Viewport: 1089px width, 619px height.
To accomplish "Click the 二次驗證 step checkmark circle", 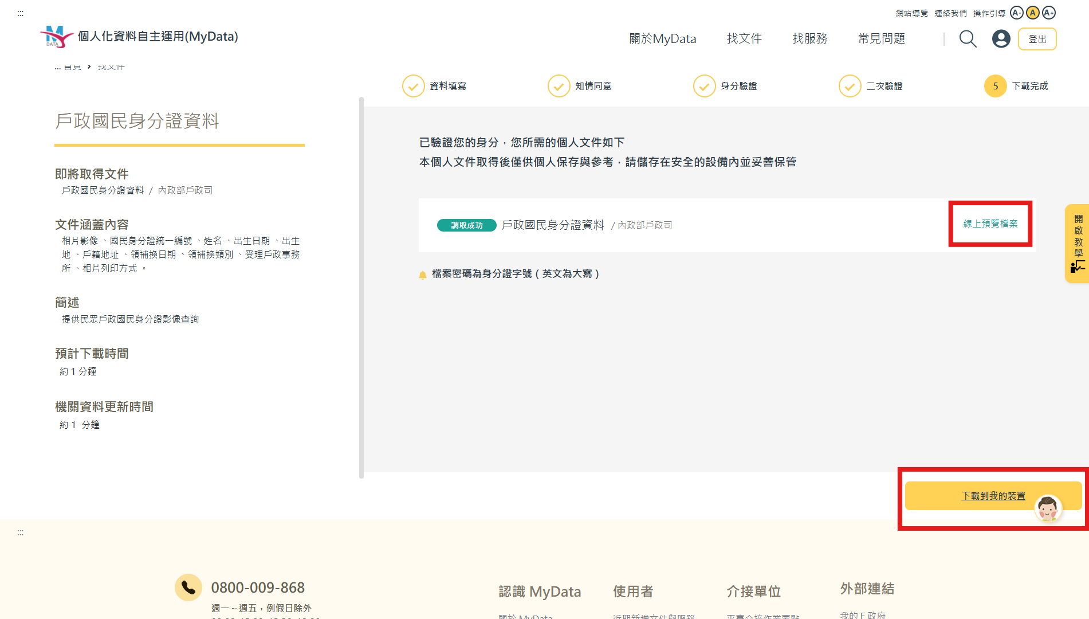I will click(x=850, y=86).
